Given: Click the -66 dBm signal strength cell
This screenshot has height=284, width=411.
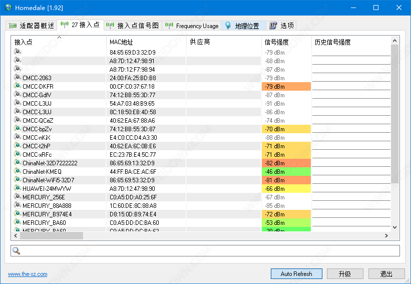Looking at the screenshot, I should point(286,189).
